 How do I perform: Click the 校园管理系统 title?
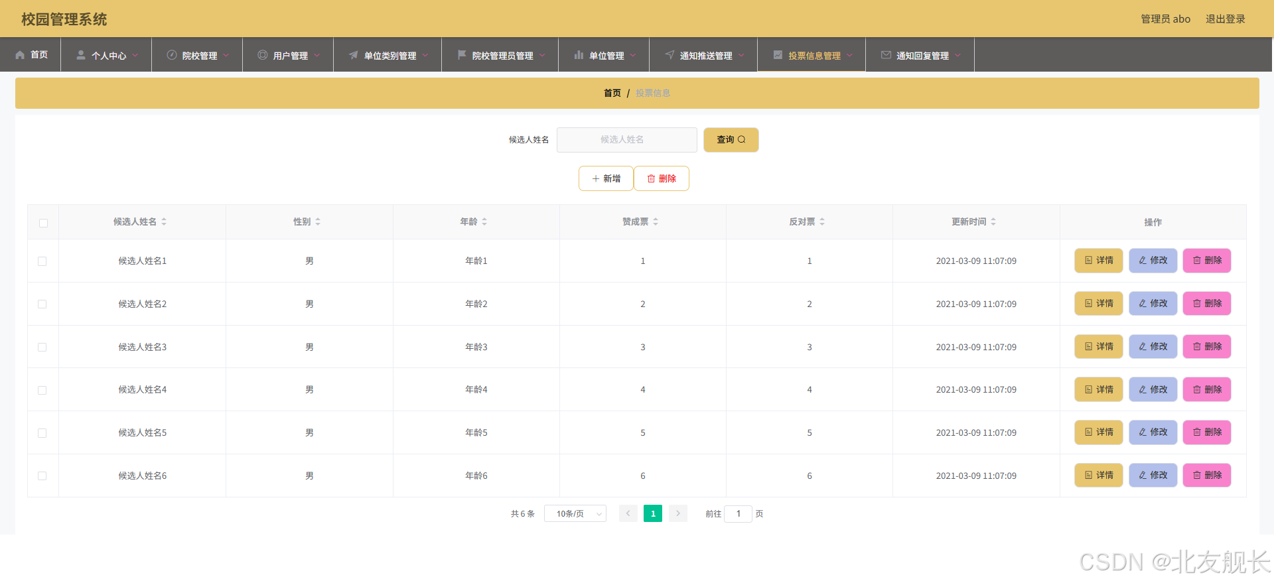64,19
